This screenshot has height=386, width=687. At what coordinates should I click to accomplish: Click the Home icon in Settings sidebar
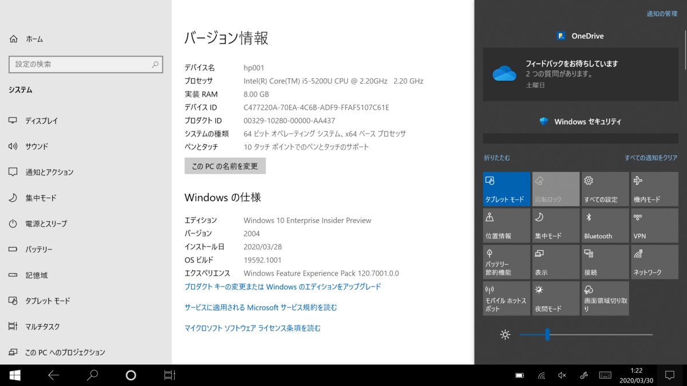point(13,39)
